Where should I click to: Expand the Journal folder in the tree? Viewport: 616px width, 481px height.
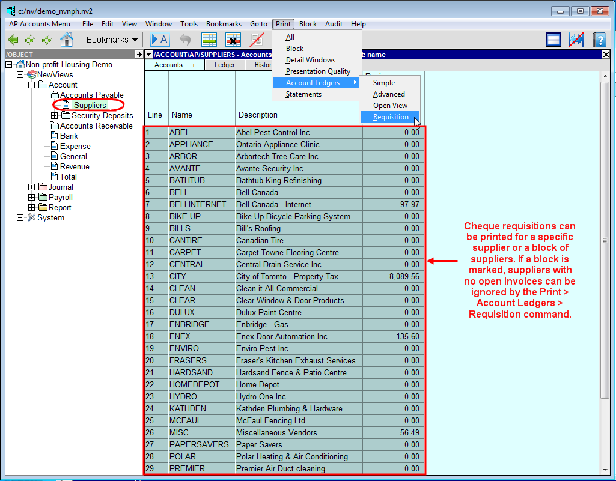coord(31,187)
